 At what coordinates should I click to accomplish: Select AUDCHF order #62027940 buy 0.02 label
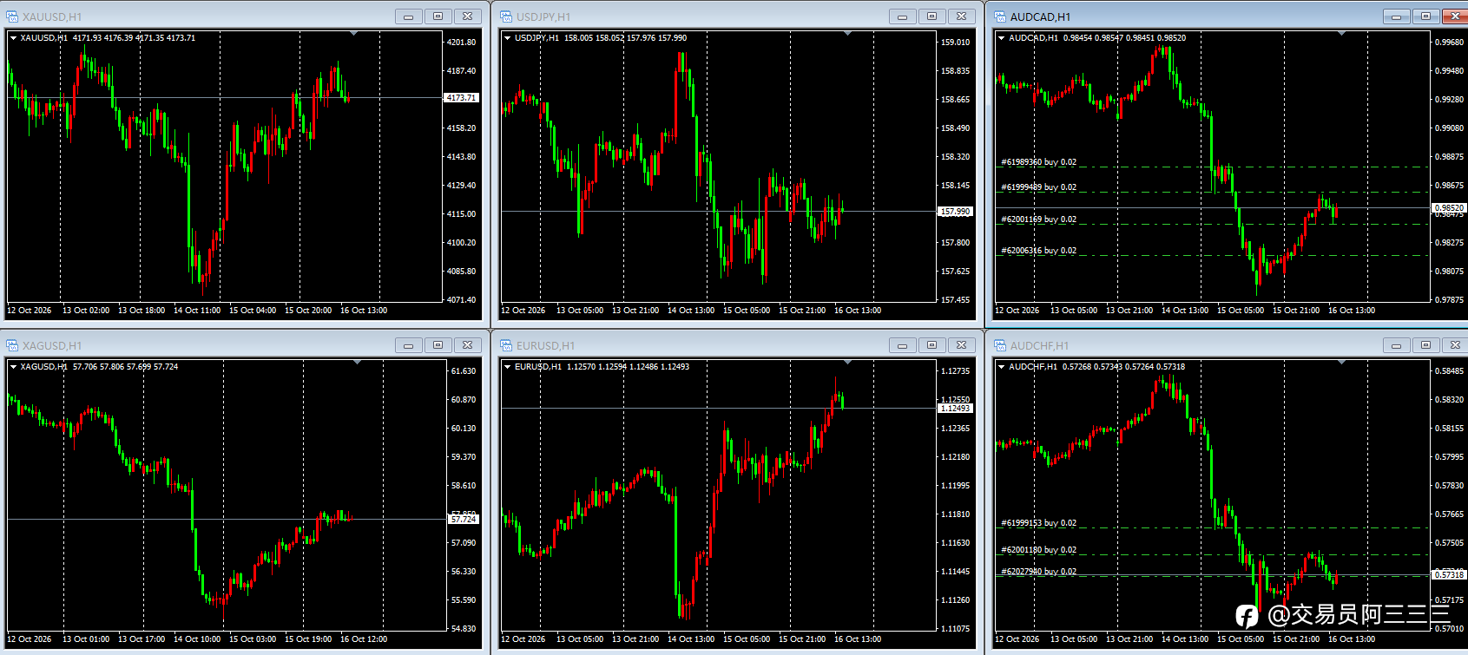point(1038,572)
